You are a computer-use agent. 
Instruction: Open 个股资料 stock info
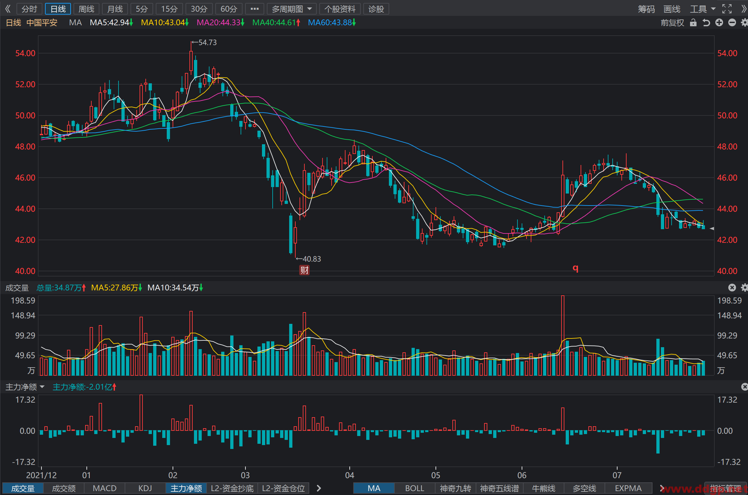pos(340,9)
